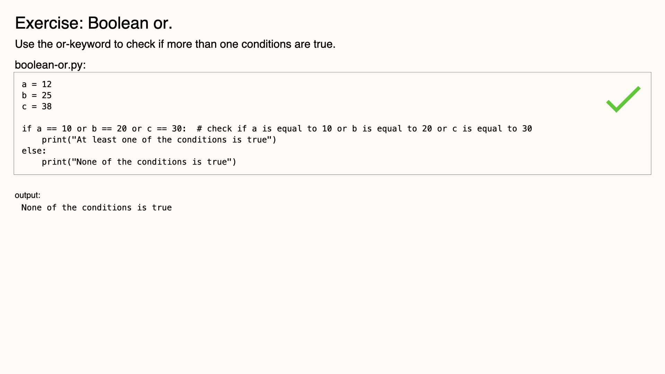Click the green checkmark icon
Screen dimensions: 665x374
tap(623, 99)
